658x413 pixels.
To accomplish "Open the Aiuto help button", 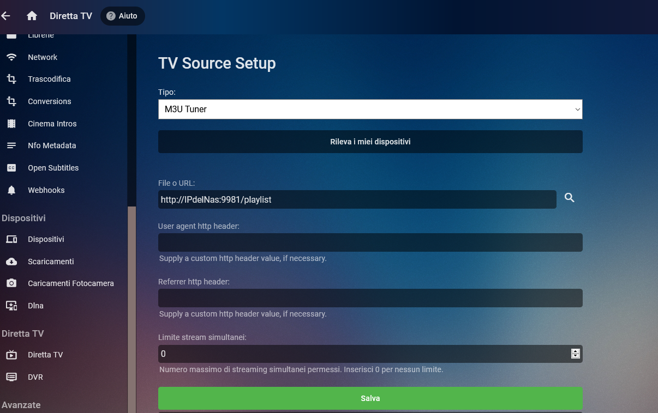I will (122, 16).
